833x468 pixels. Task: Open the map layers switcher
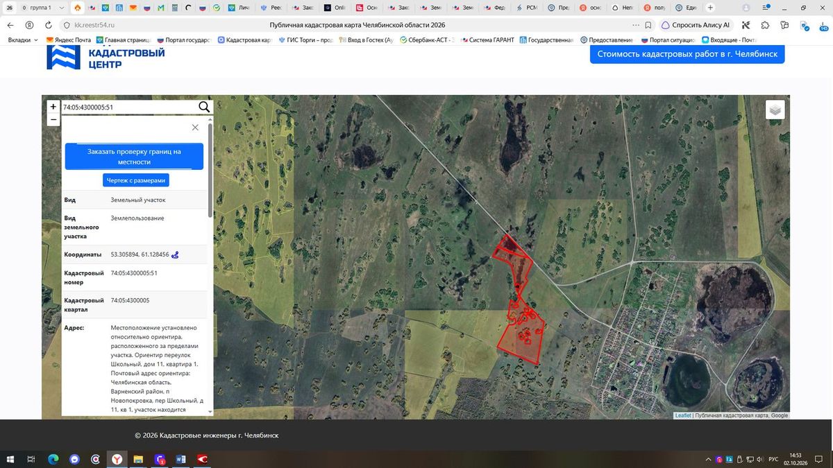(x=775, y=110)
